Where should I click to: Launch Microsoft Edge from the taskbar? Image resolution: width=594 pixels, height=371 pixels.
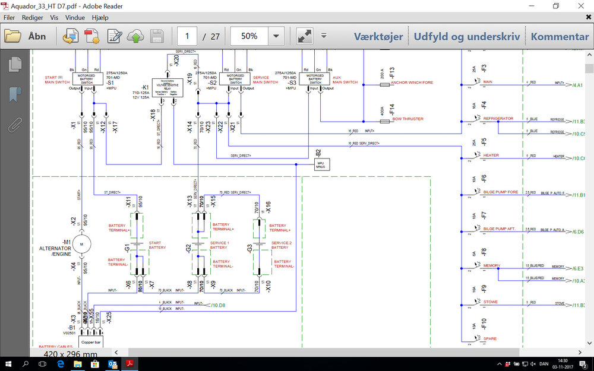click(x=60, y=364)
